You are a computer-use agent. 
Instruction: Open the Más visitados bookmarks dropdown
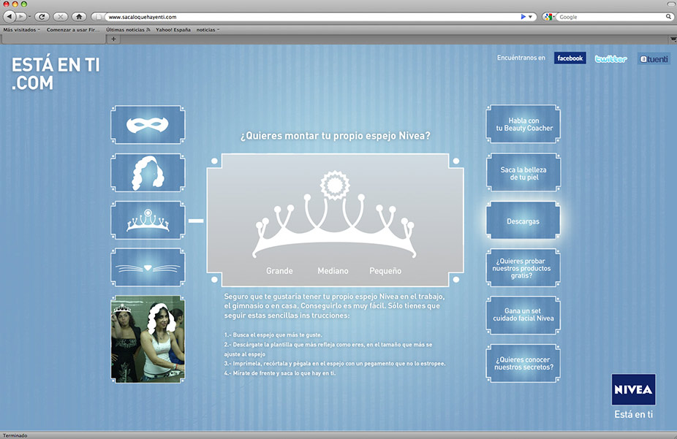[x=22, y=30]
